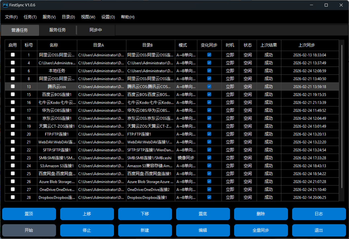Toggle 变化同步 checkbox for task 1
Screen dimensions: 349x239
pos(209,55)
